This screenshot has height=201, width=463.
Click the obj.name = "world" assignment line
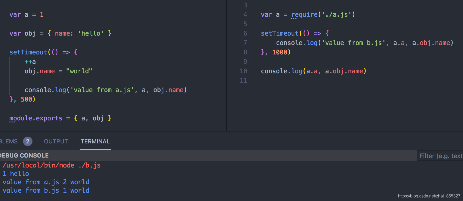pos(58,71)
